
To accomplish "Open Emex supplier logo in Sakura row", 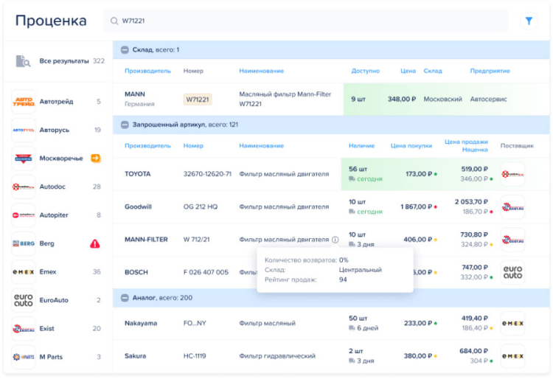I will click(512, 356).
